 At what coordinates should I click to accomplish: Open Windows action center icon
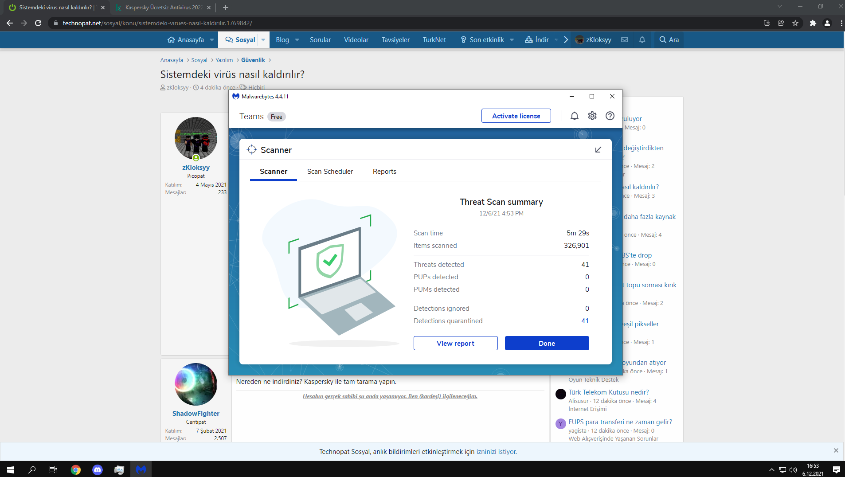coord(837,469)
